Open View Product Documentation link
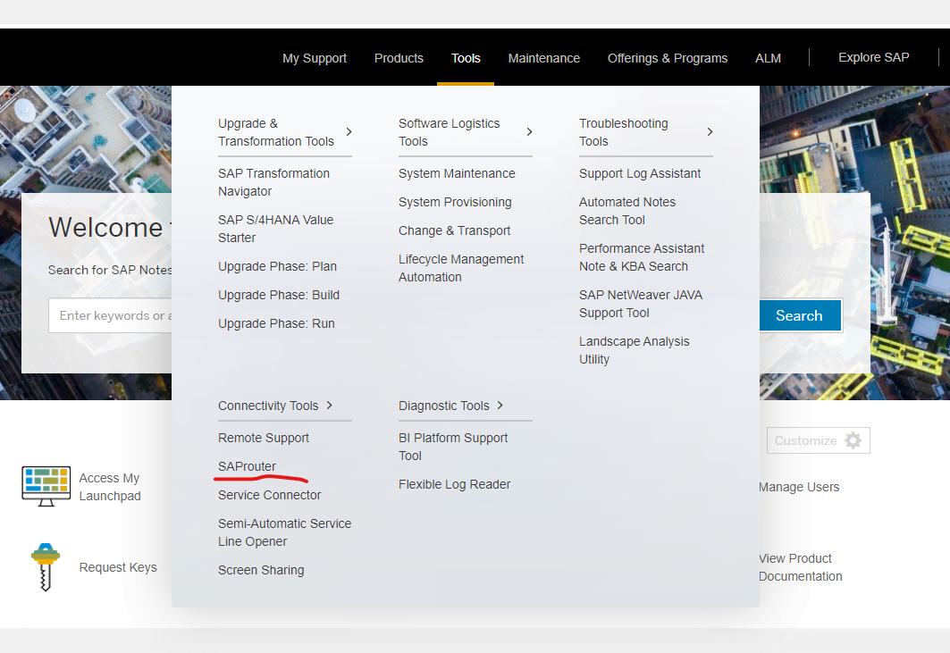Image resolution: width=950 pixels, height=653 pixels. pyautogui.click(x=801, y=567)
